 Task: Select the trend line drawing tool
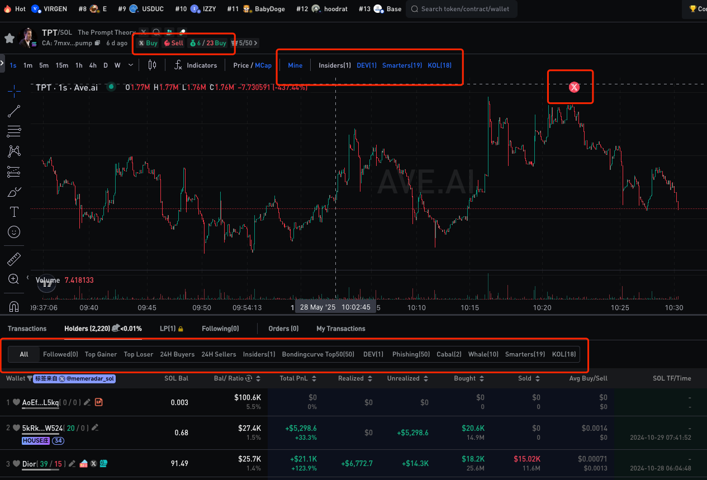tap(14, 111)
